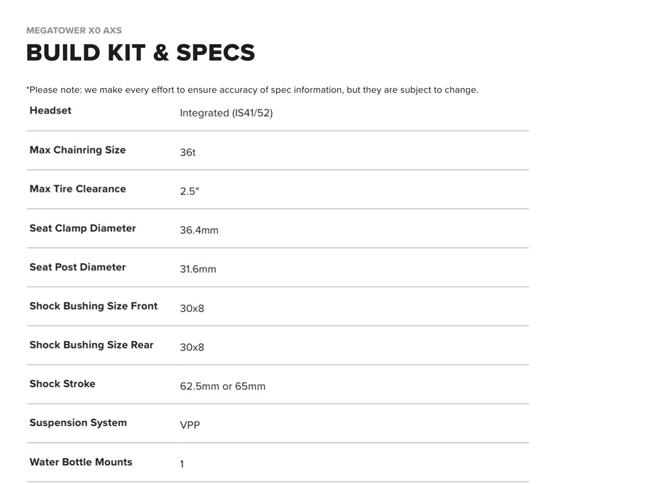Click the spec accuracy note text
Viewport: 645px width, 484px height.
tap(252, 89)
